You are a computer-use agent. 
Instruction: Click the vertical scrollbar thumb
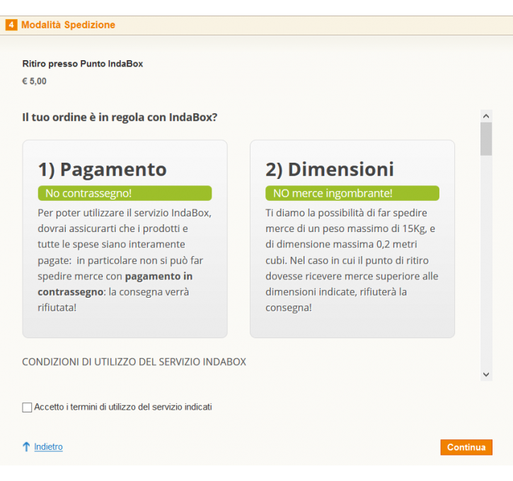(x=486, y=139)
